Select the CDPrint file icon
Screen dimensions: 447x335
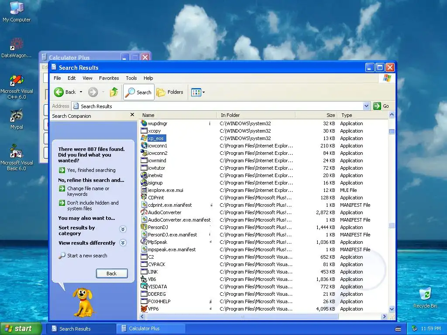[x=144, y=198]
